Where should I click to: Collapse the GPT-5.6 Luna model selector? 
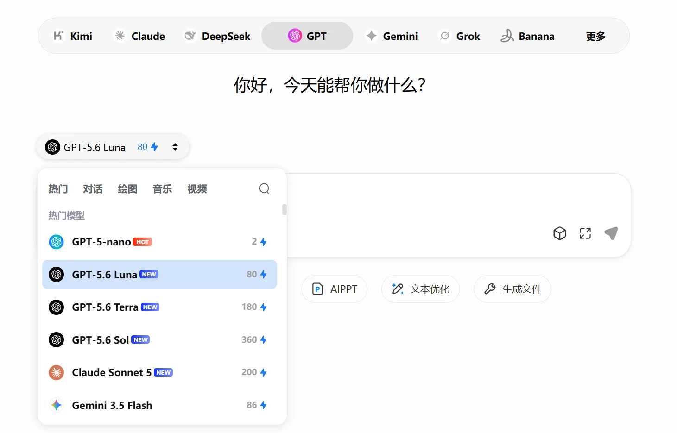click(113, 147)
